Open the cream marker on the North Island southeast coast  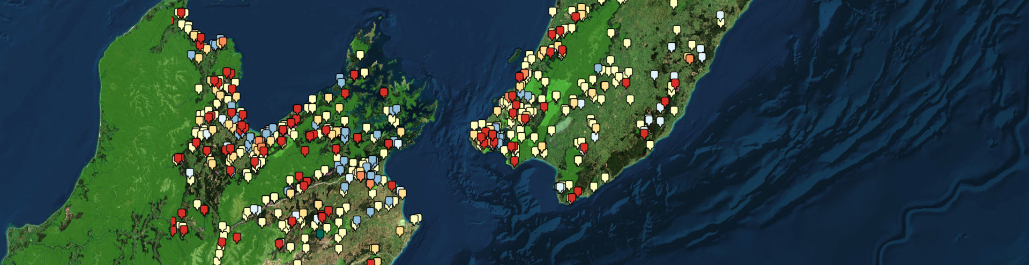tap(650, 144)
